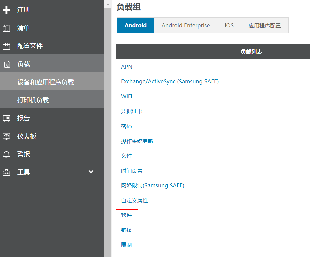Click the 清单 inventory icon
The image size is (310, 257).
(7, 28)
